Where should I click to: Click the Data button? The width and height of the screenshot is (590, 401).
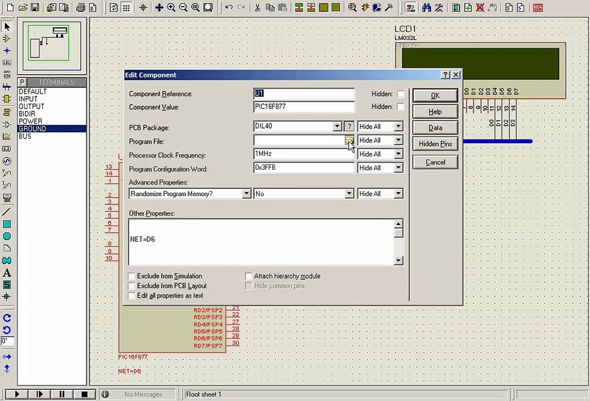pyautogui.click(x=435, y=128)
